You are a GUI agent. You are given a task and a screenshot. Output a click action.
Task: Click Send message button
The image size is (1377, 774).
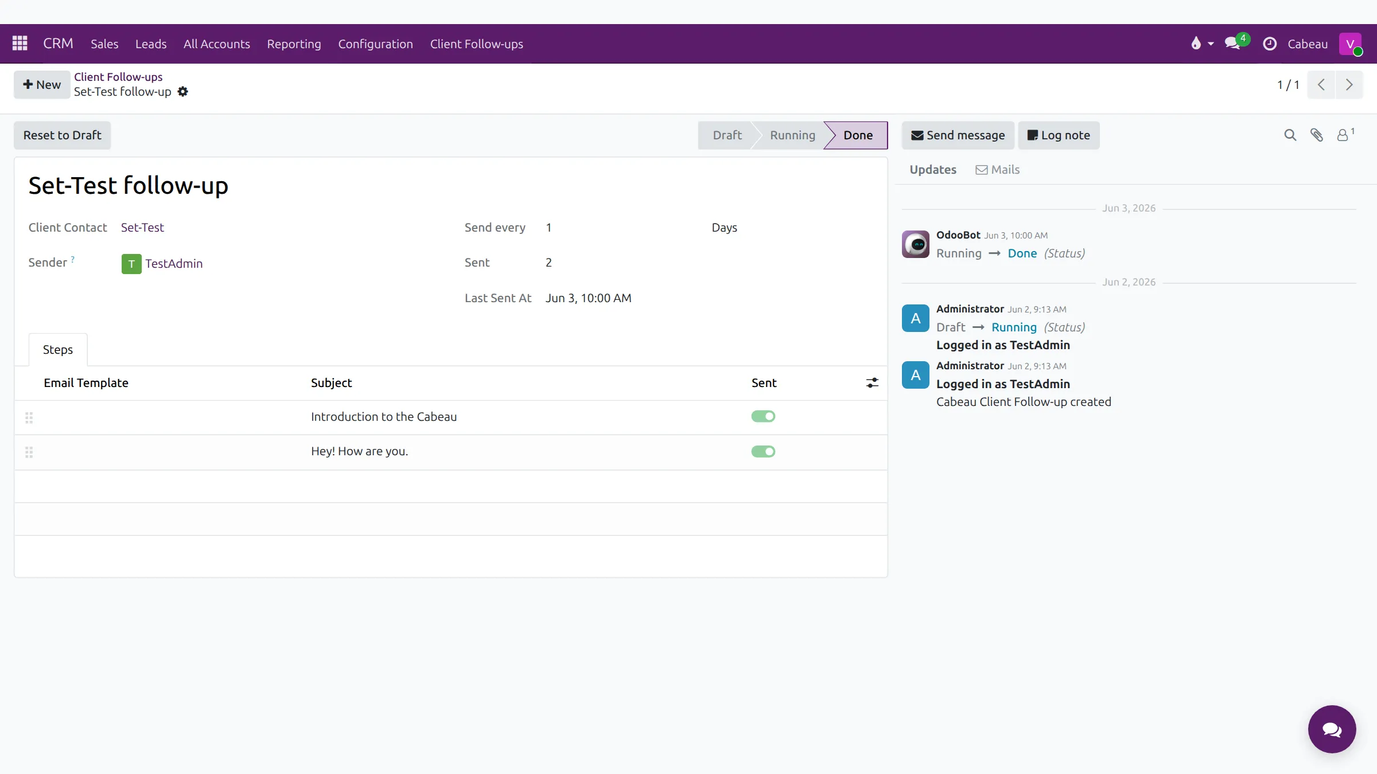958,135
